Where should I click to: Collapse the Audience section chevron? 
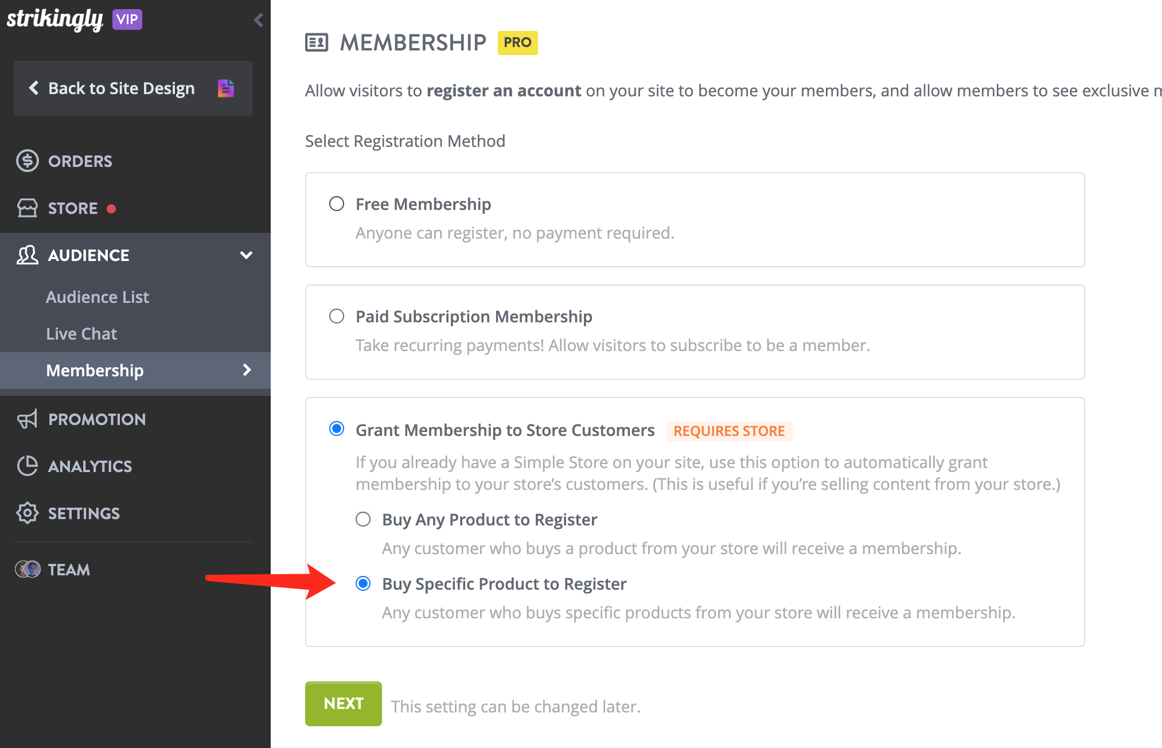pos(247,255)
